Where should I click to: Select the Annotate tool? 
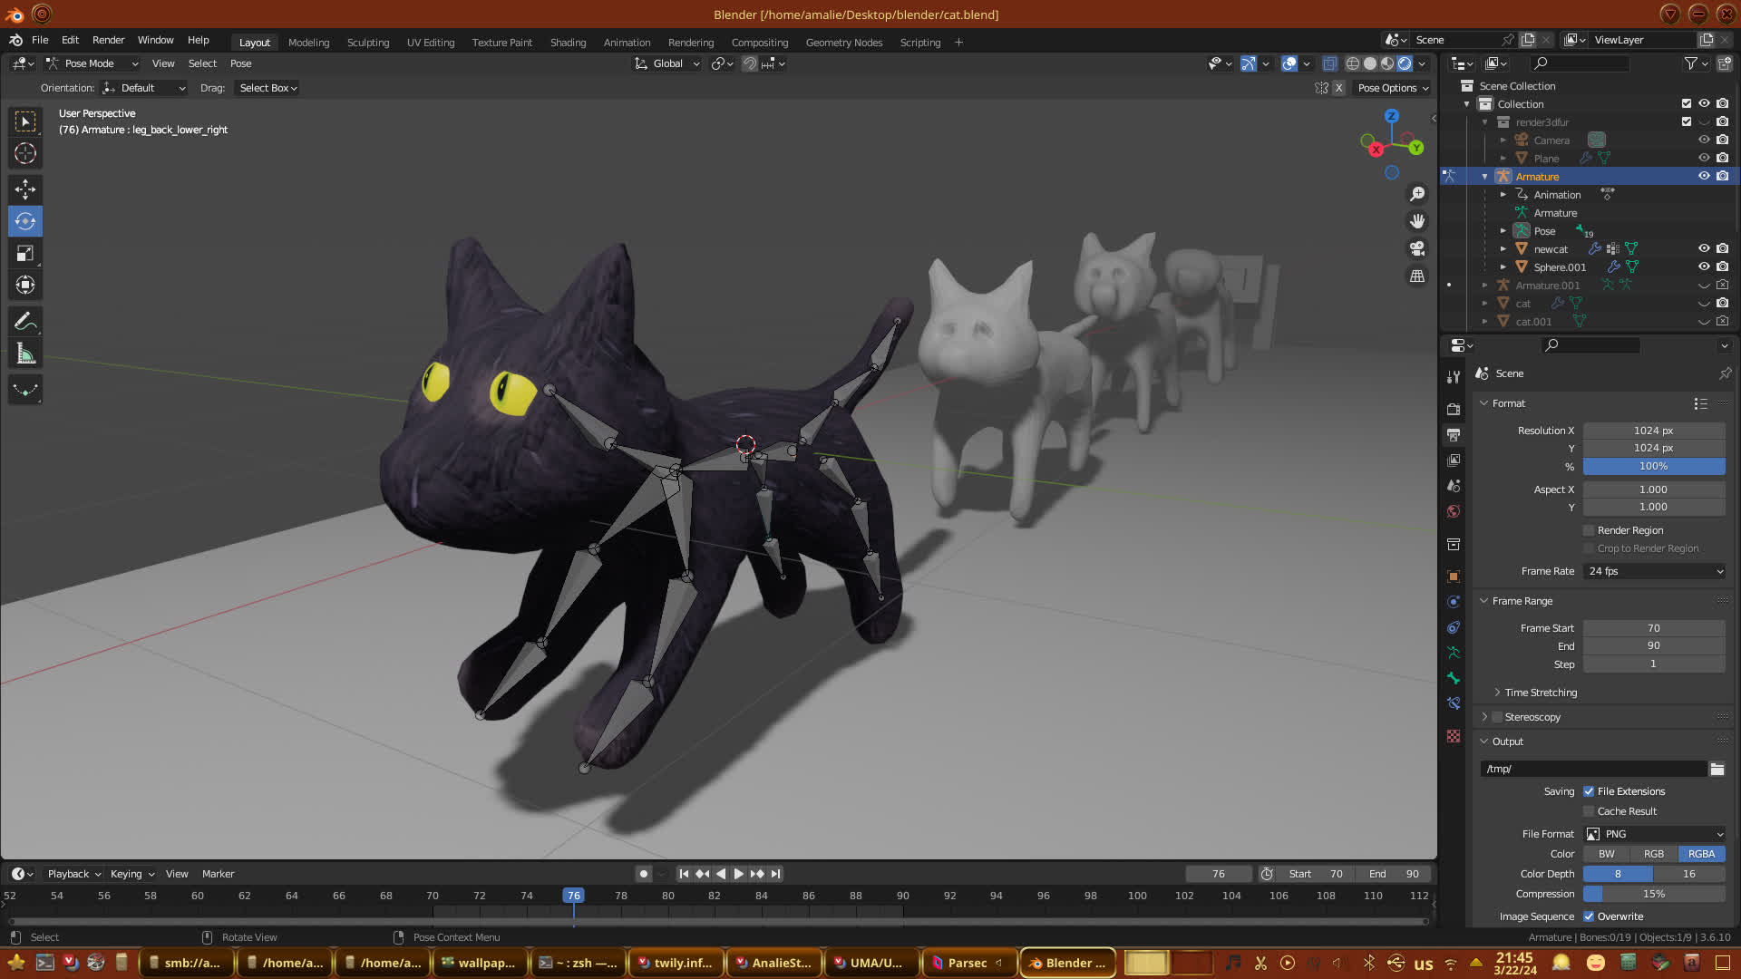pyautogui.click(x=25, y=321)
